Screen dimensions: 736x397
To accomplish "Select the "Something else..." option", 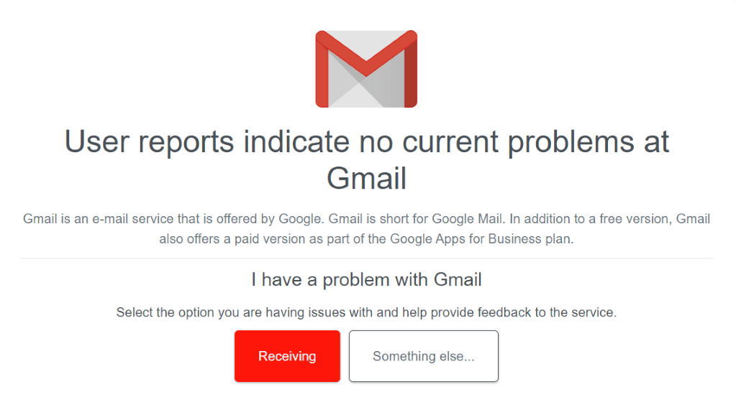I will click(x=424, y=356).
